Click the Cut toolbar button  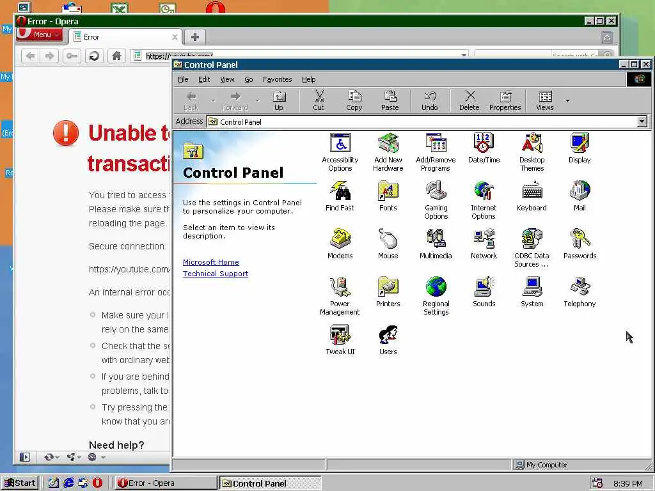tap(319, 100)
